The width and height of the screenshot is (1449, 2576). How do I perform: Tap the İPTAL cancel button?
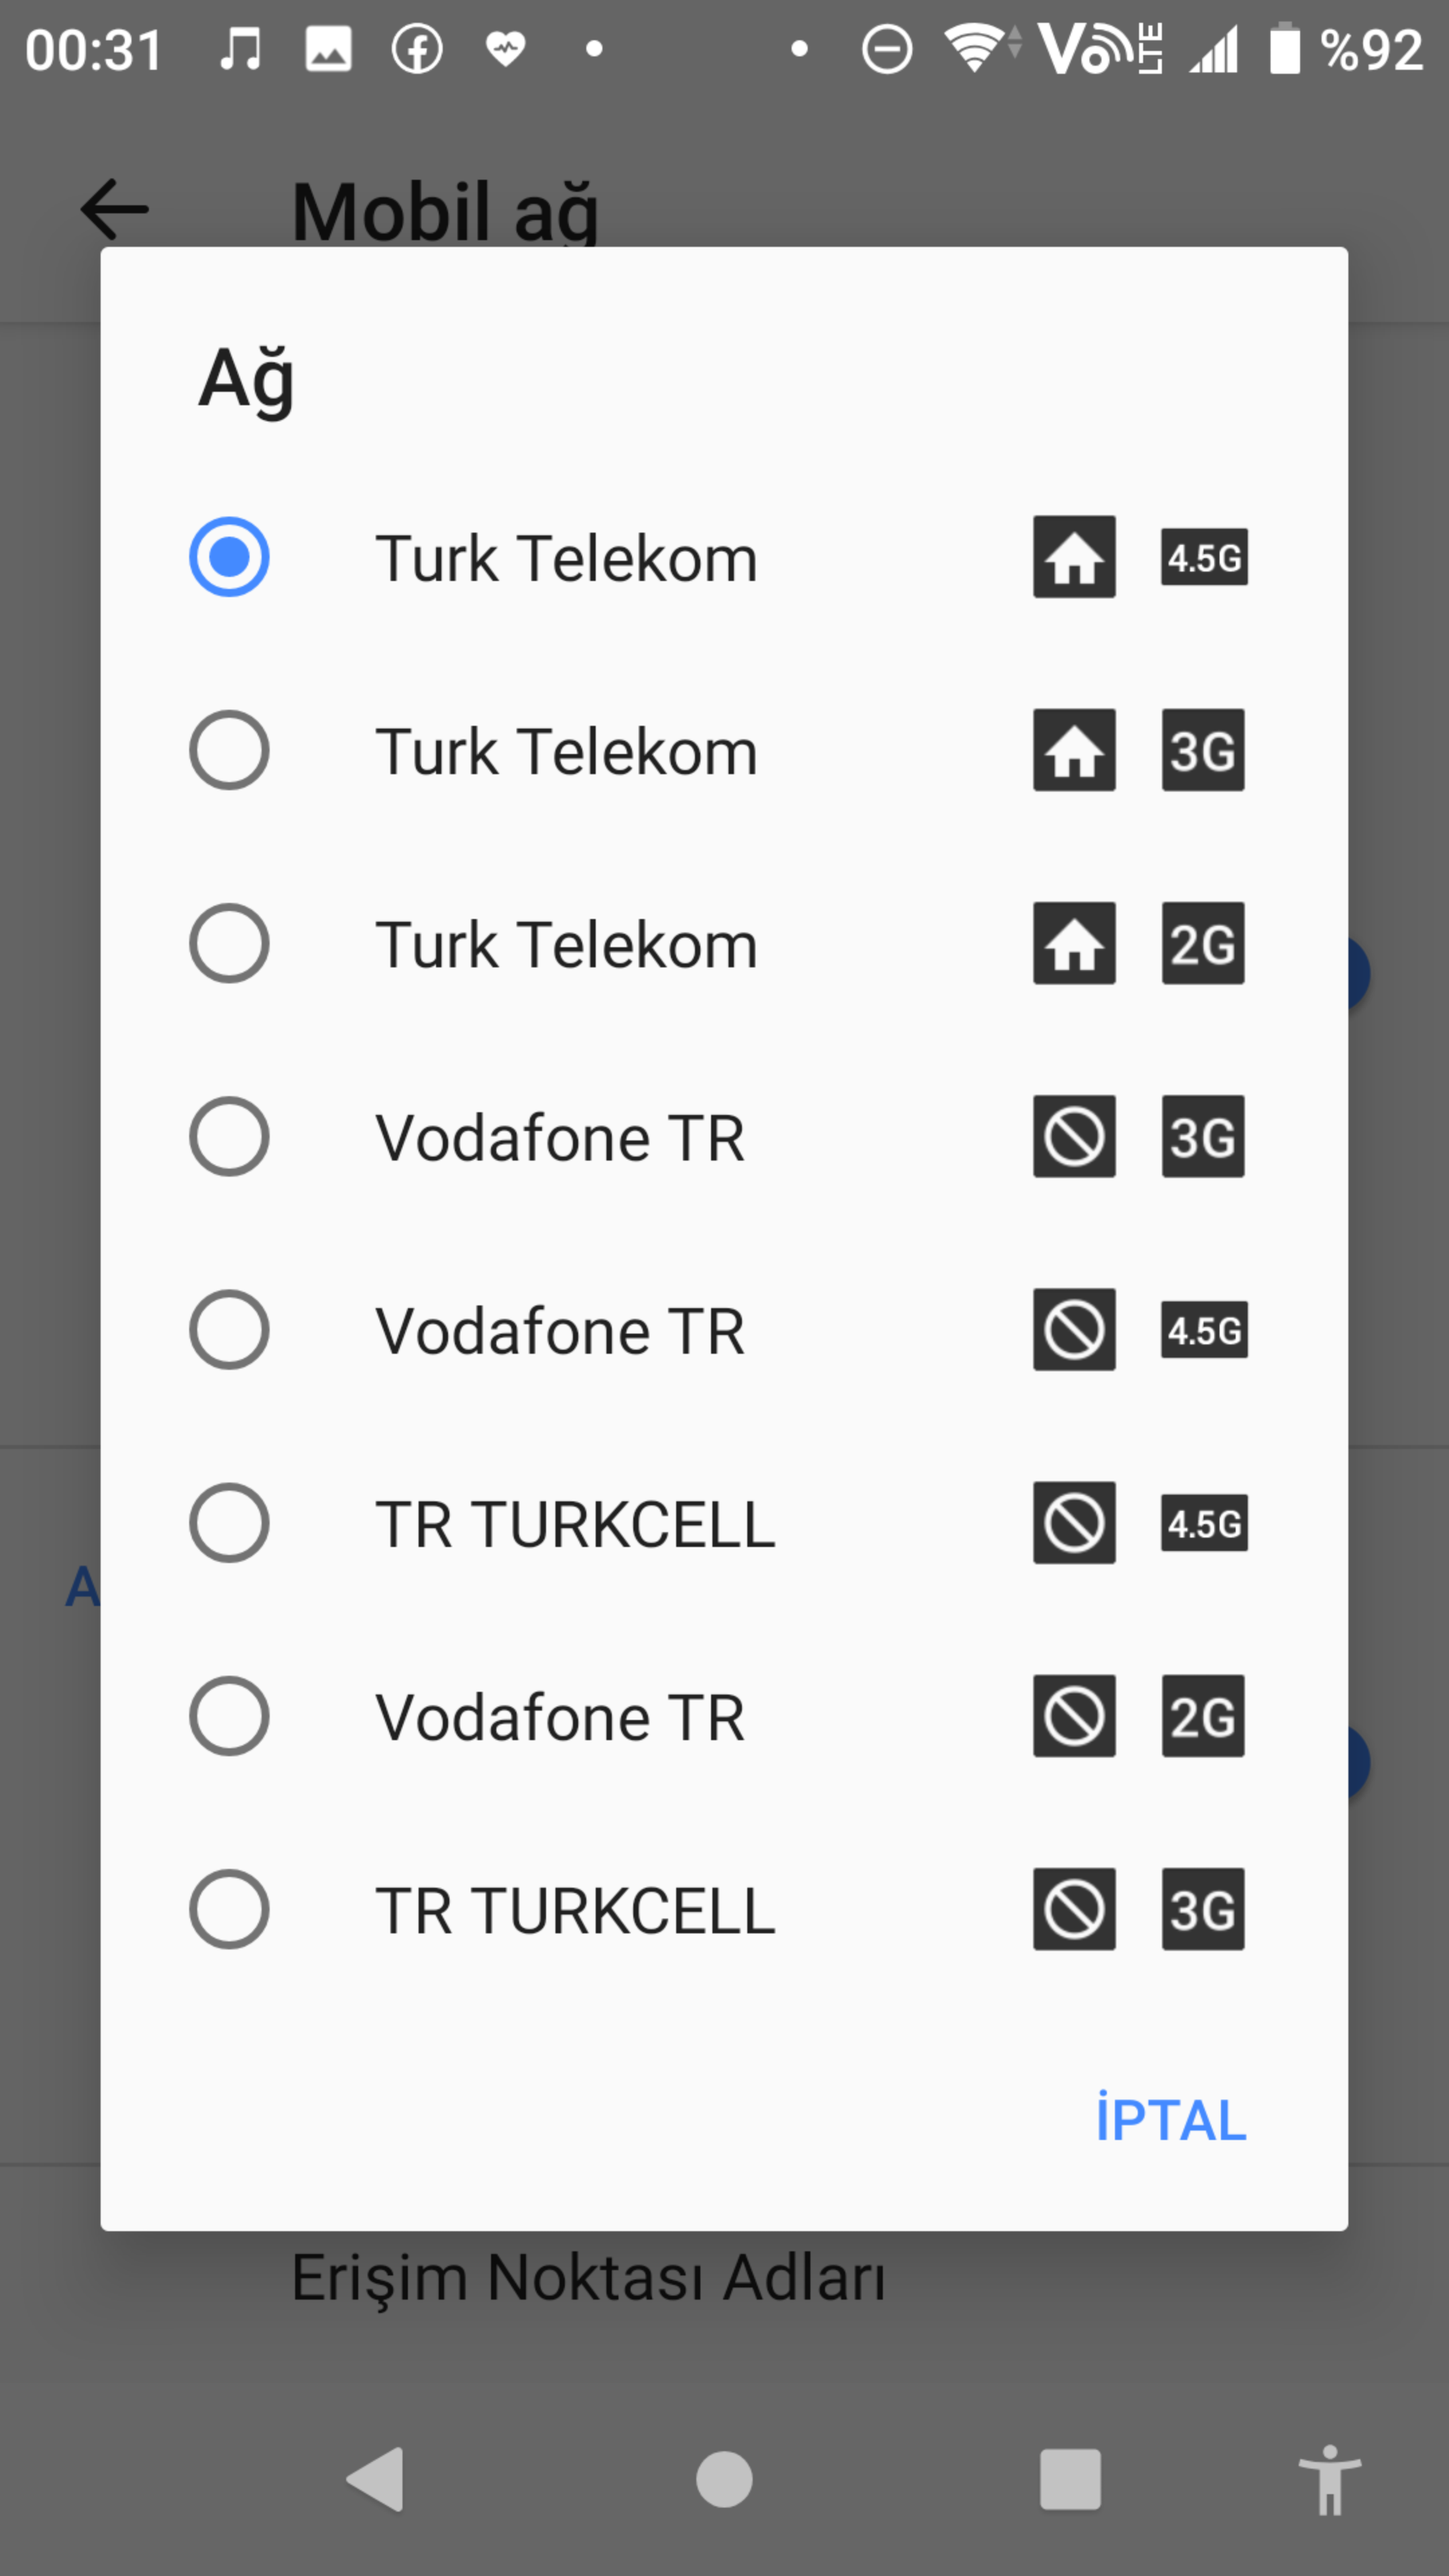tap(1171, 2119)
